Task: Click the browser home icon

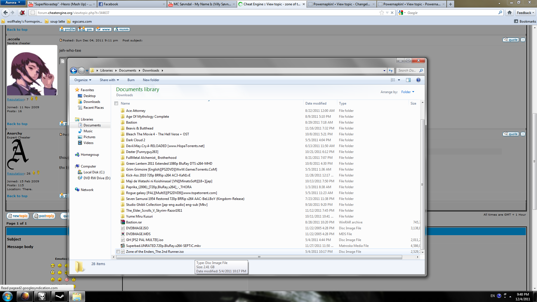Action: 510,13
